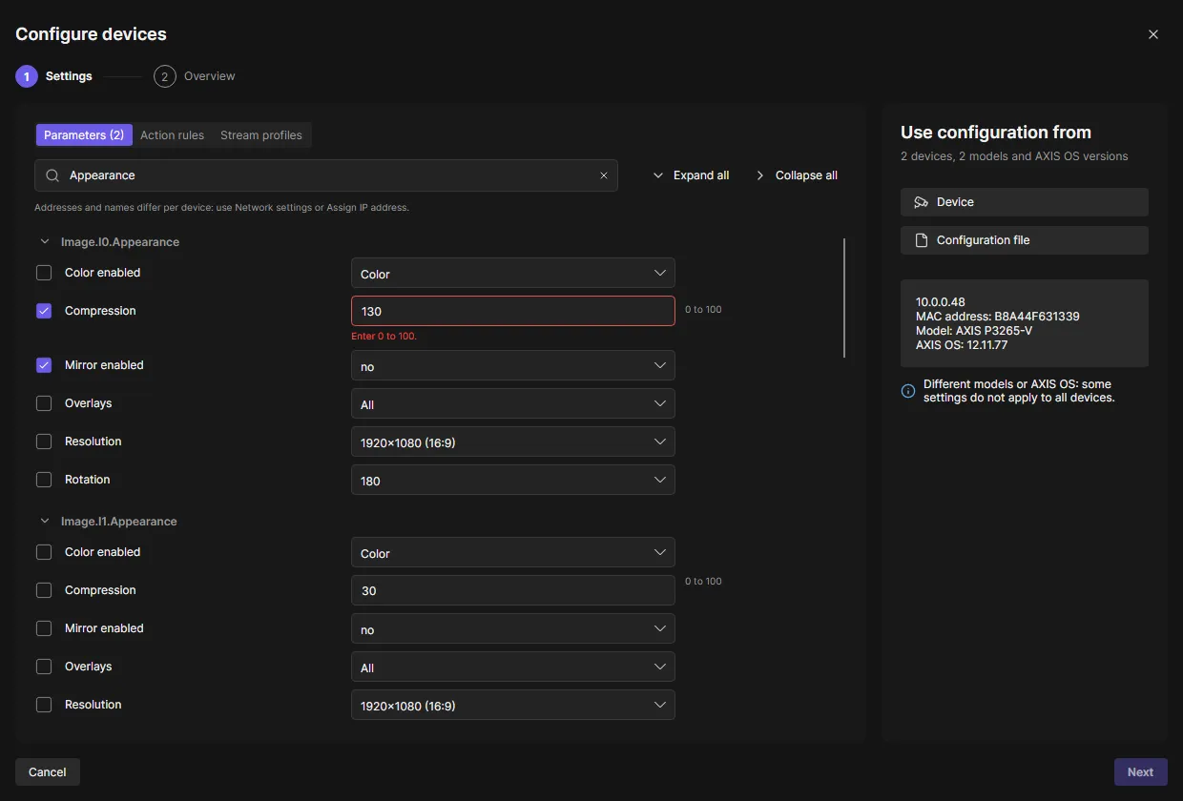Screen dimensions: 1183x801
Task: Check I1 Mirror enabled checkbox
Action: point(44,628)
